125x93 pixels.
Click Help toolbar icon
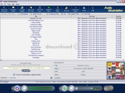[93, 9]
